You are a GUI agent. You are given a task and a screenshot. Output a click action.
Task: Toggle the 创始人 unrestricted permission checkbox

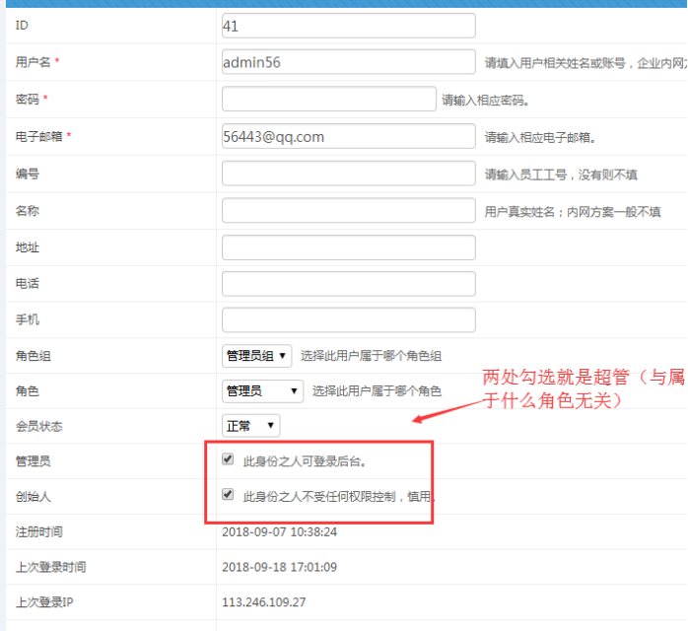click(x=229, y=495)
